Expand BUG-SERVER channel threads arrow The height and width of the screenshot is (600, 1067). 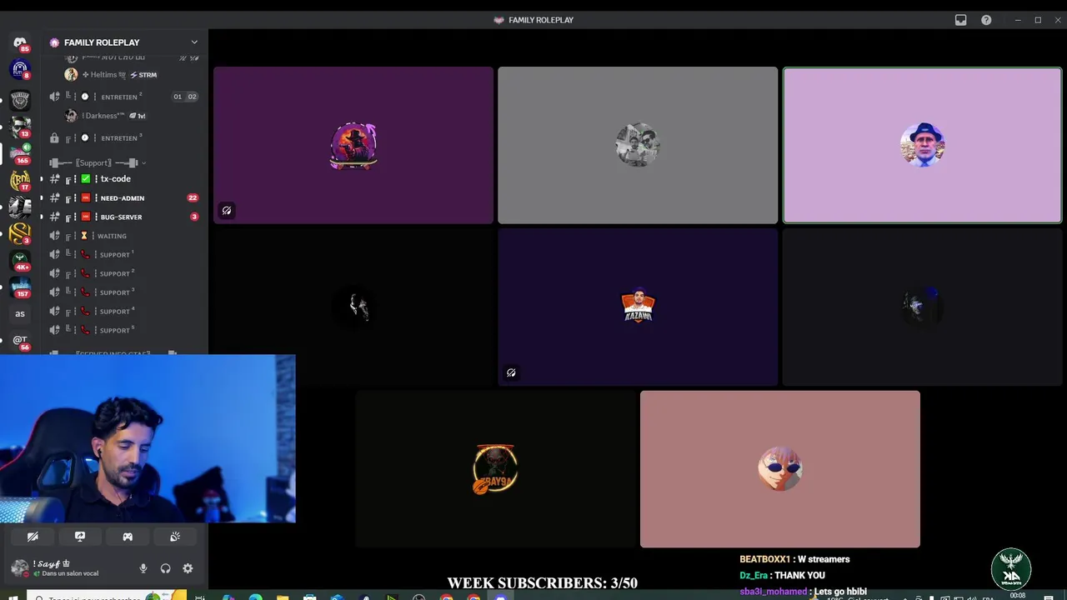[x=41, y=217]
